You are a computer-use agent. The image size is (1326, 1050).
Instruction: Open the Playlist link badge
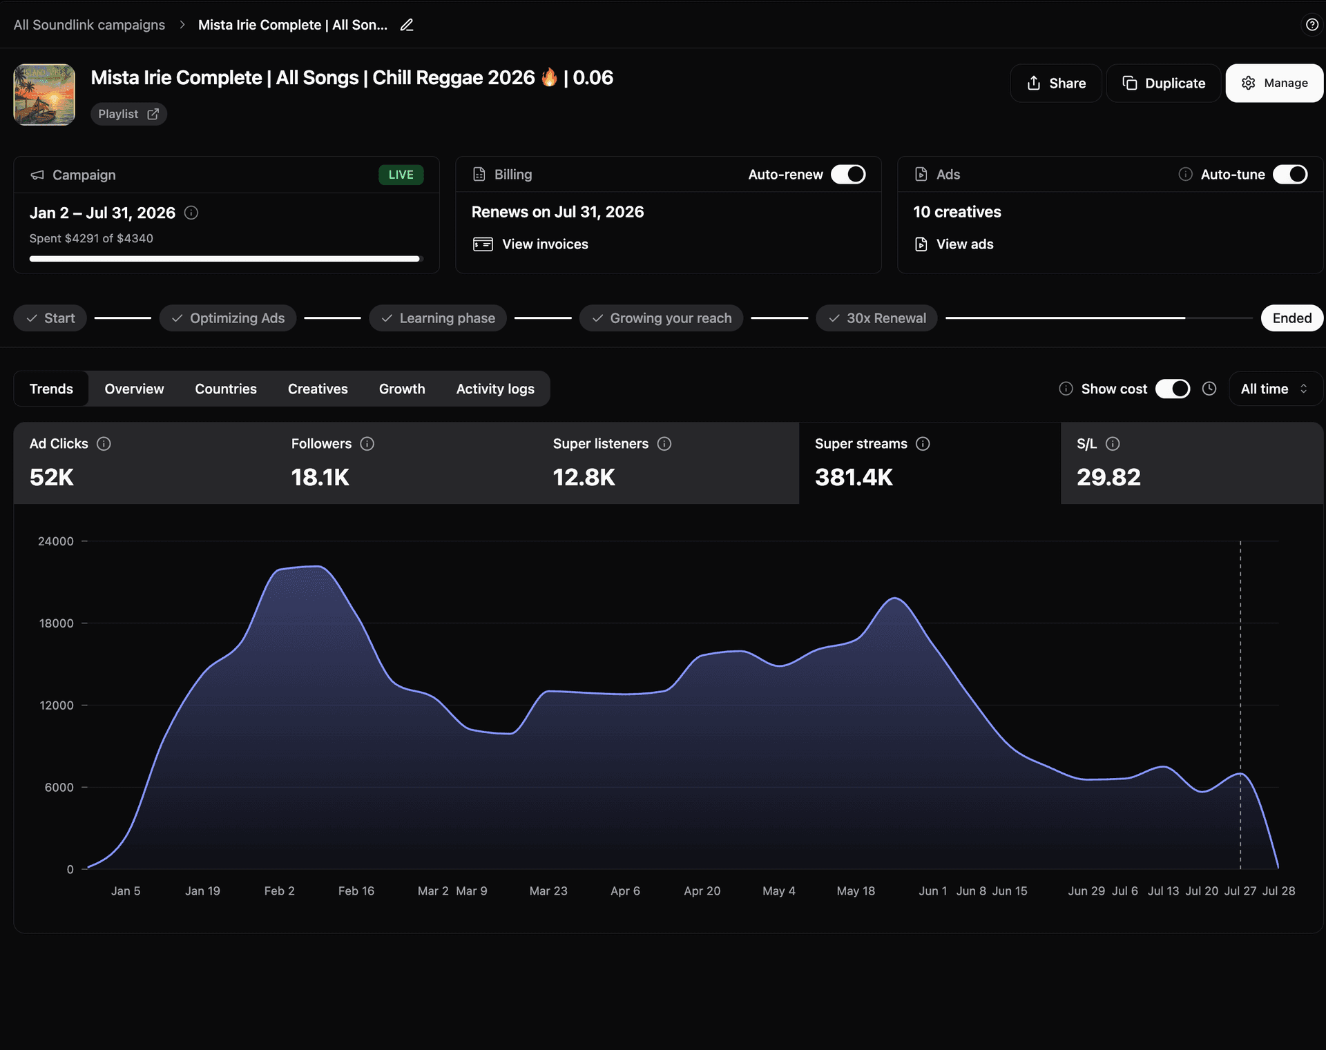[x=128, y=114]
